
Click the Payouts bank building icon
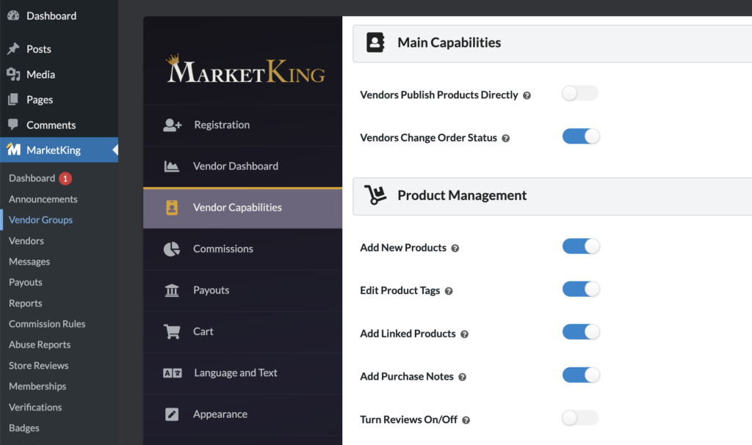pyautogui.click(x=172, y=290)
